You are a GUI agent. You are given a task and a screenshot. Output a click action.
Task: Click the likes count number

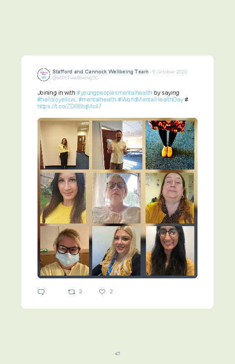[x=111, y=291]
